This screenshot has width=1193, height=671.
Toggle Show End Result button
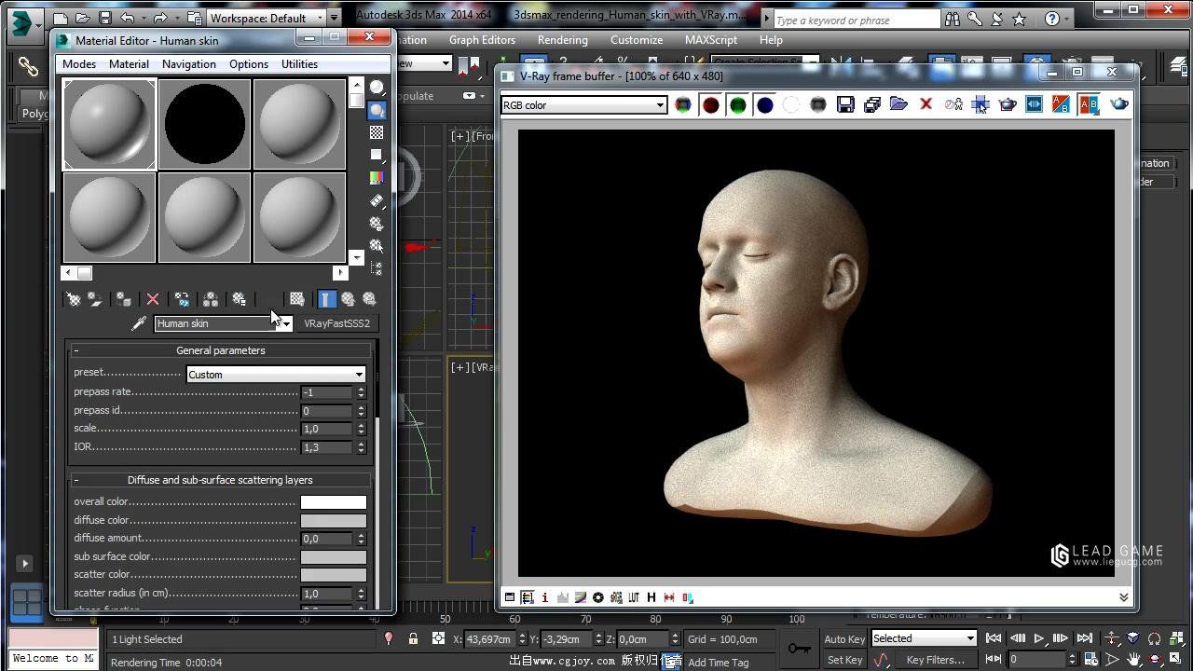pyautogui.click(x=326, y=299)
